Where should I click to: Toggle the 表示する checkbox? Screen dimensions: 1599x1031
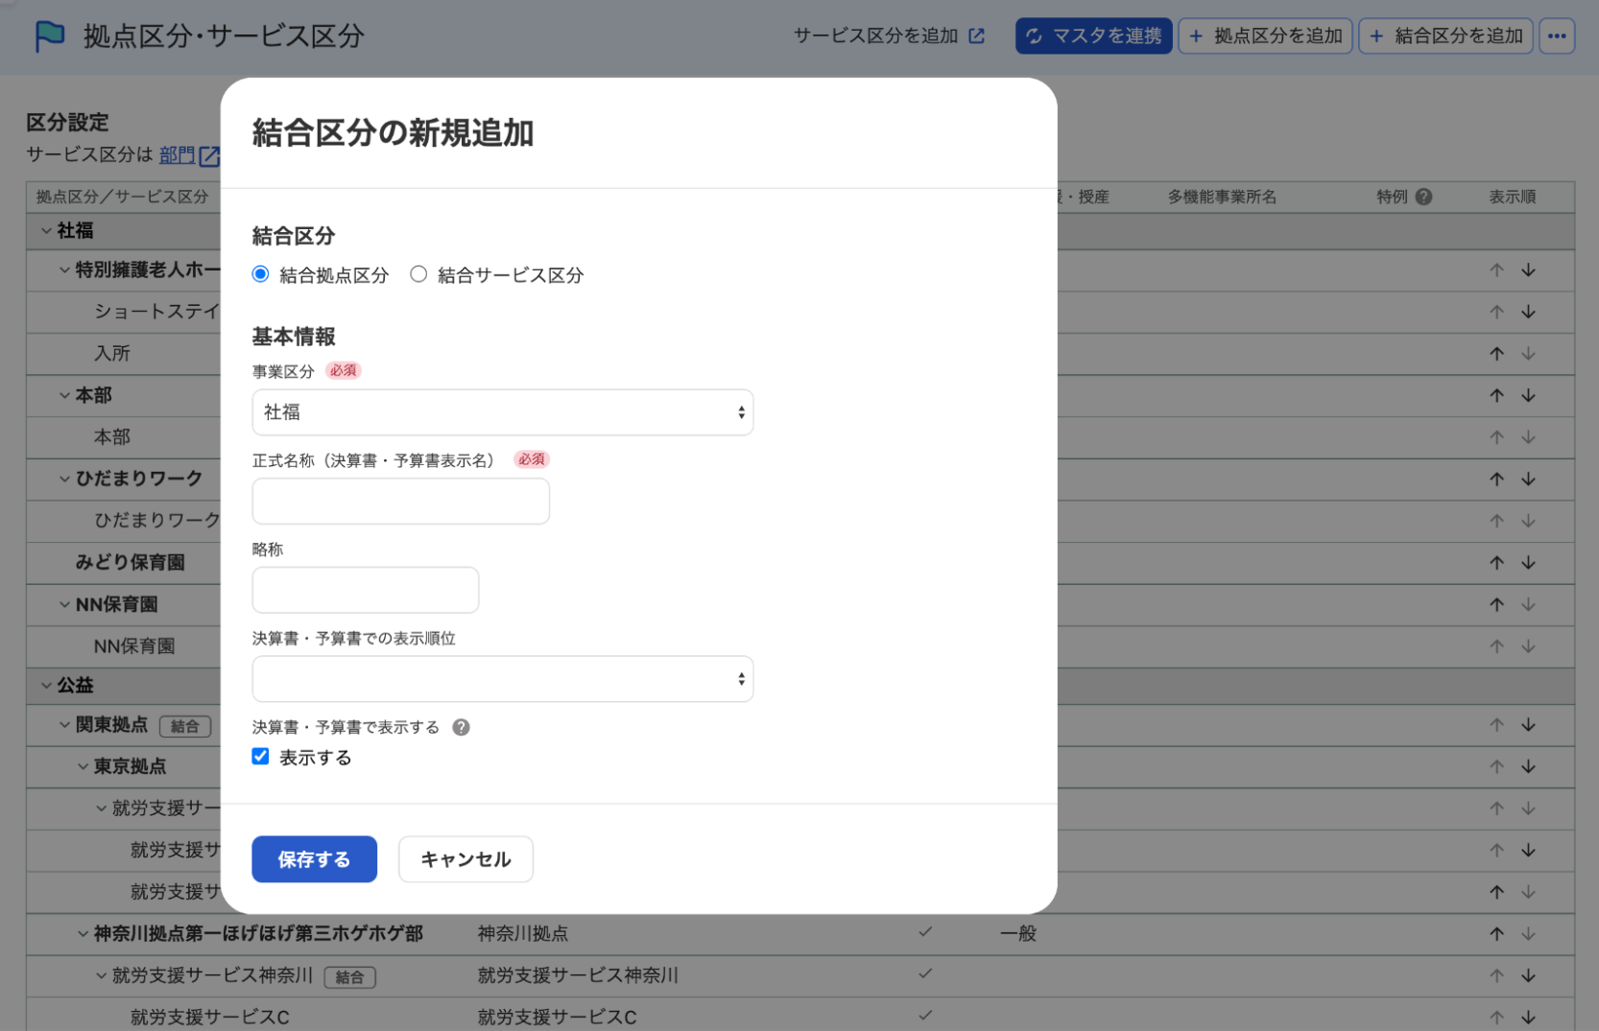click(x=260, y=757)
